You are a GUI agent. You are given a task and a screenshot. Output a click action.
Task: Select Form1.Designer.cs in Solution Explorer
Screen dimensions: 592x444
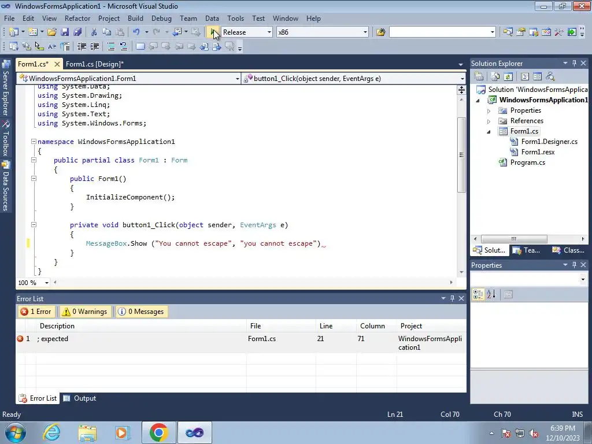pyautogui.click(x=549, y=142)
